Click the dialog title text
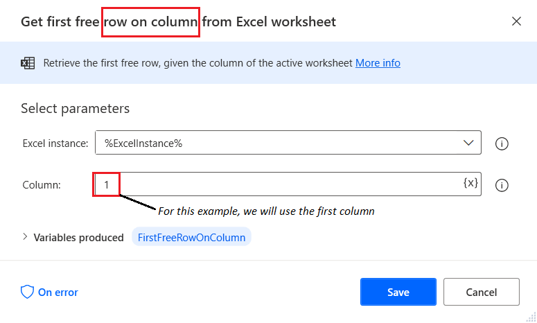Screen dimensions: 537x323 [179, 21]
